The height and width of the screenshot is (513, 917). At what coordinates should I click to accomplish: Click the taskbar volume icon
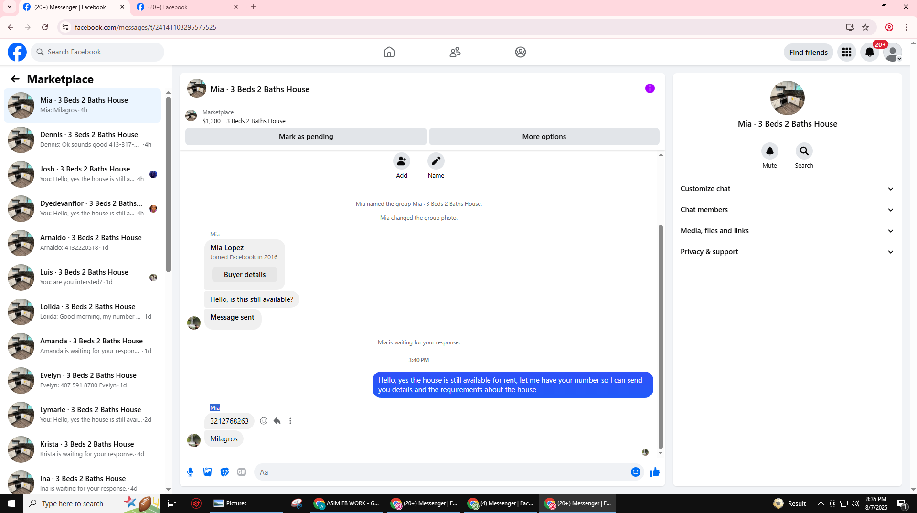coord(855,503)
